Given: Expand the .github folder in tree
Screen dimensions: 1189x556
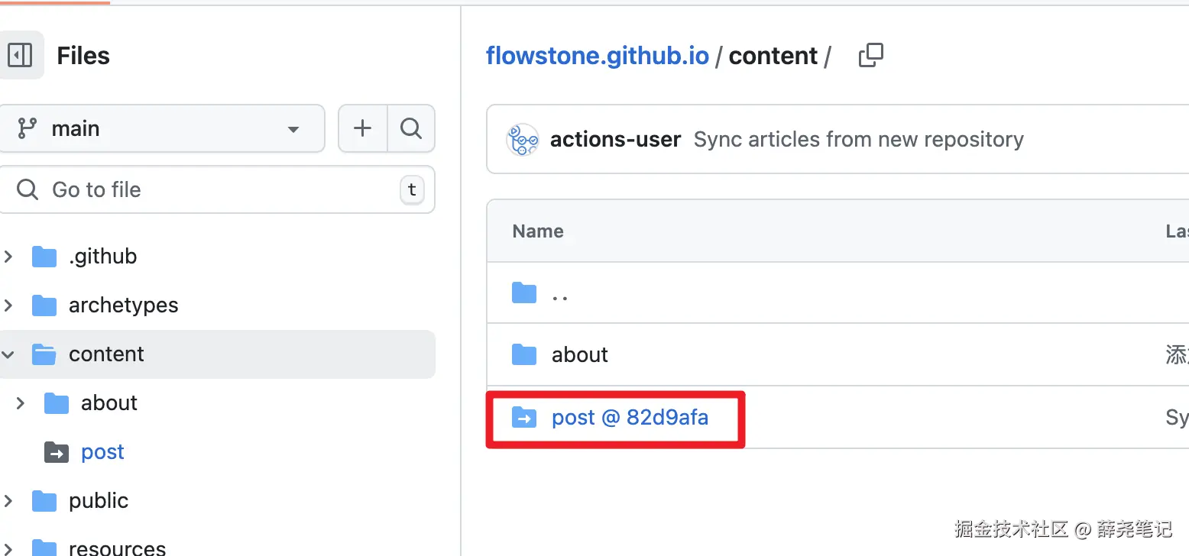Looking at the screenshot, I should 8,257.
